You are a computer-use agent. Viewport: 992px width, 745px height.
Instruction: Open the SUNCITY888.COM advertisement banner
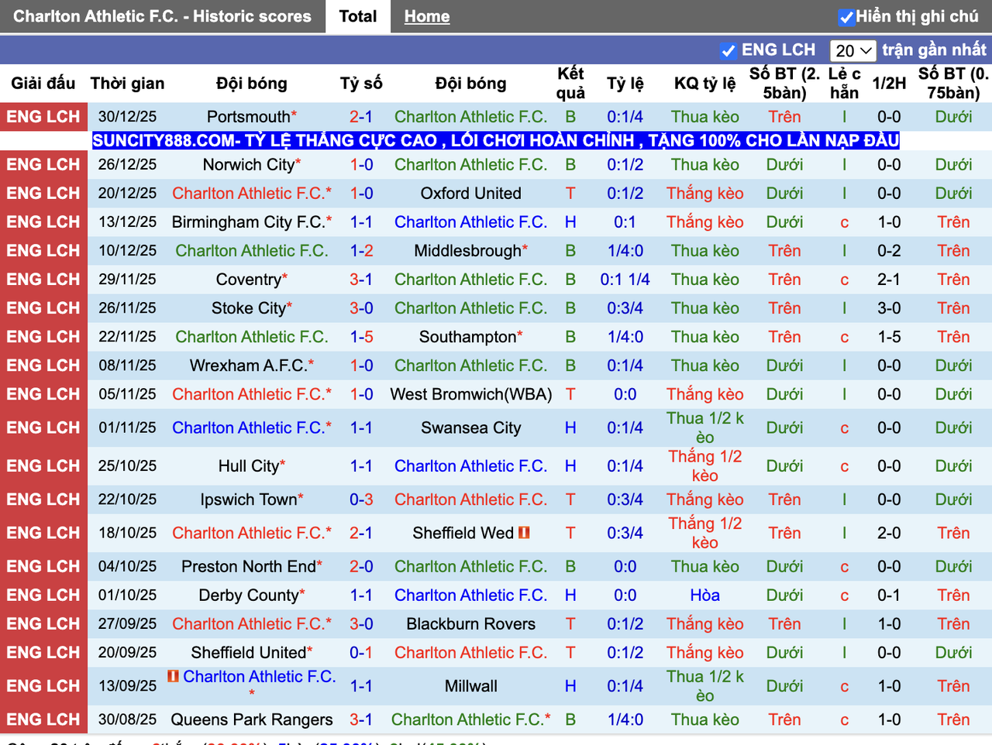pyautogui.click(x=496, y=140)
